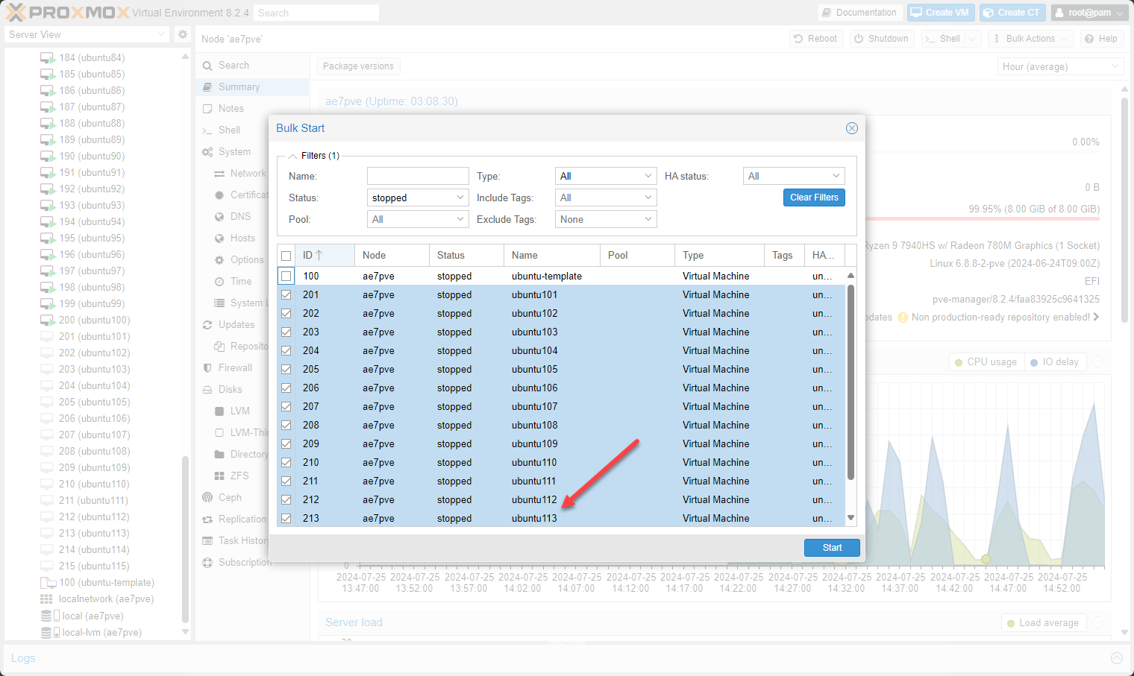
Task: Click the Name filter input field
Action: (418, 176)
